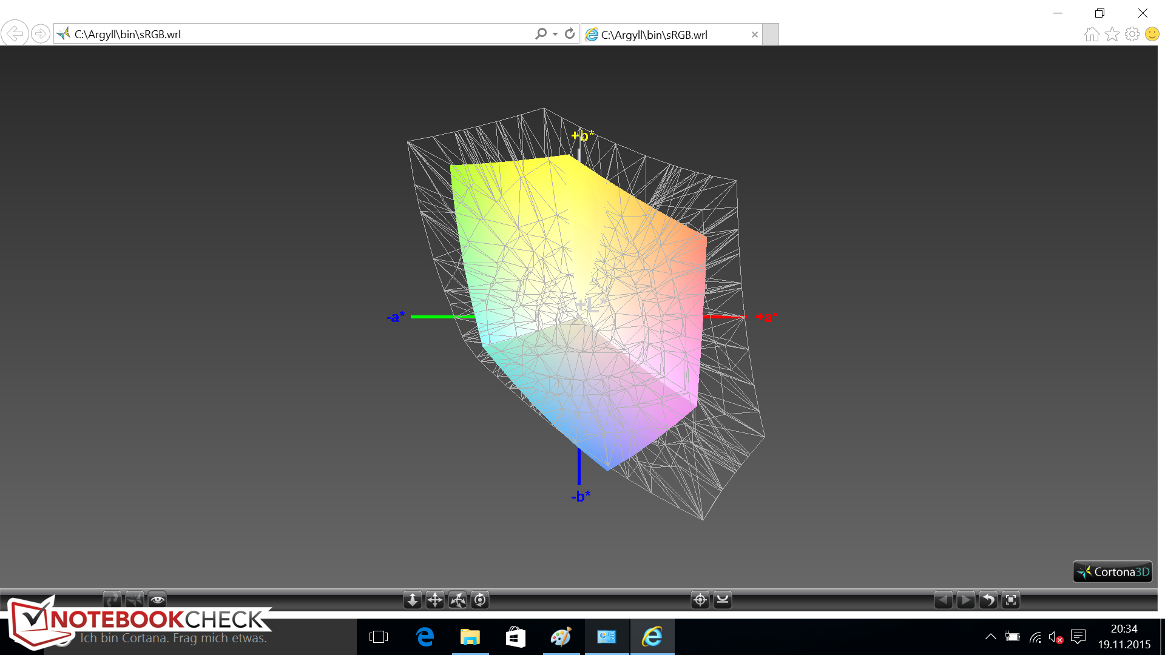Go back with browser back arrow
This screenshot has height=655, width=1165.
point(15,33)
